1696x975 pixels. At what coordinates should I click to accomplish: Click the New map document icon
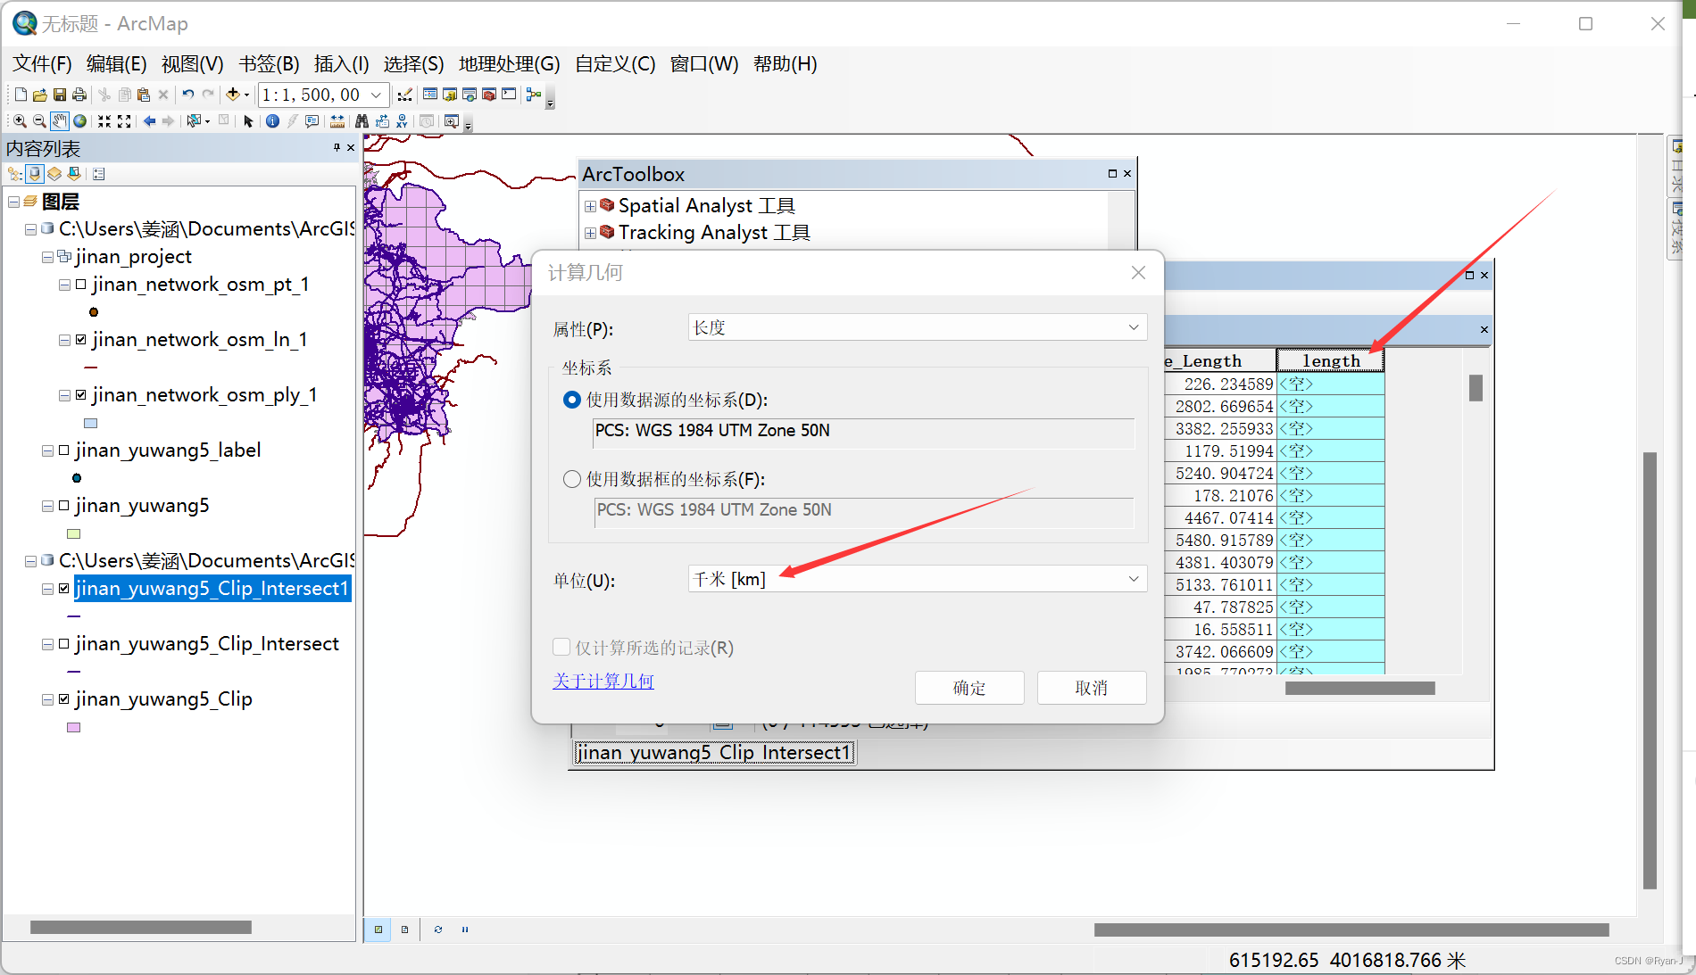tap(21, 95)
